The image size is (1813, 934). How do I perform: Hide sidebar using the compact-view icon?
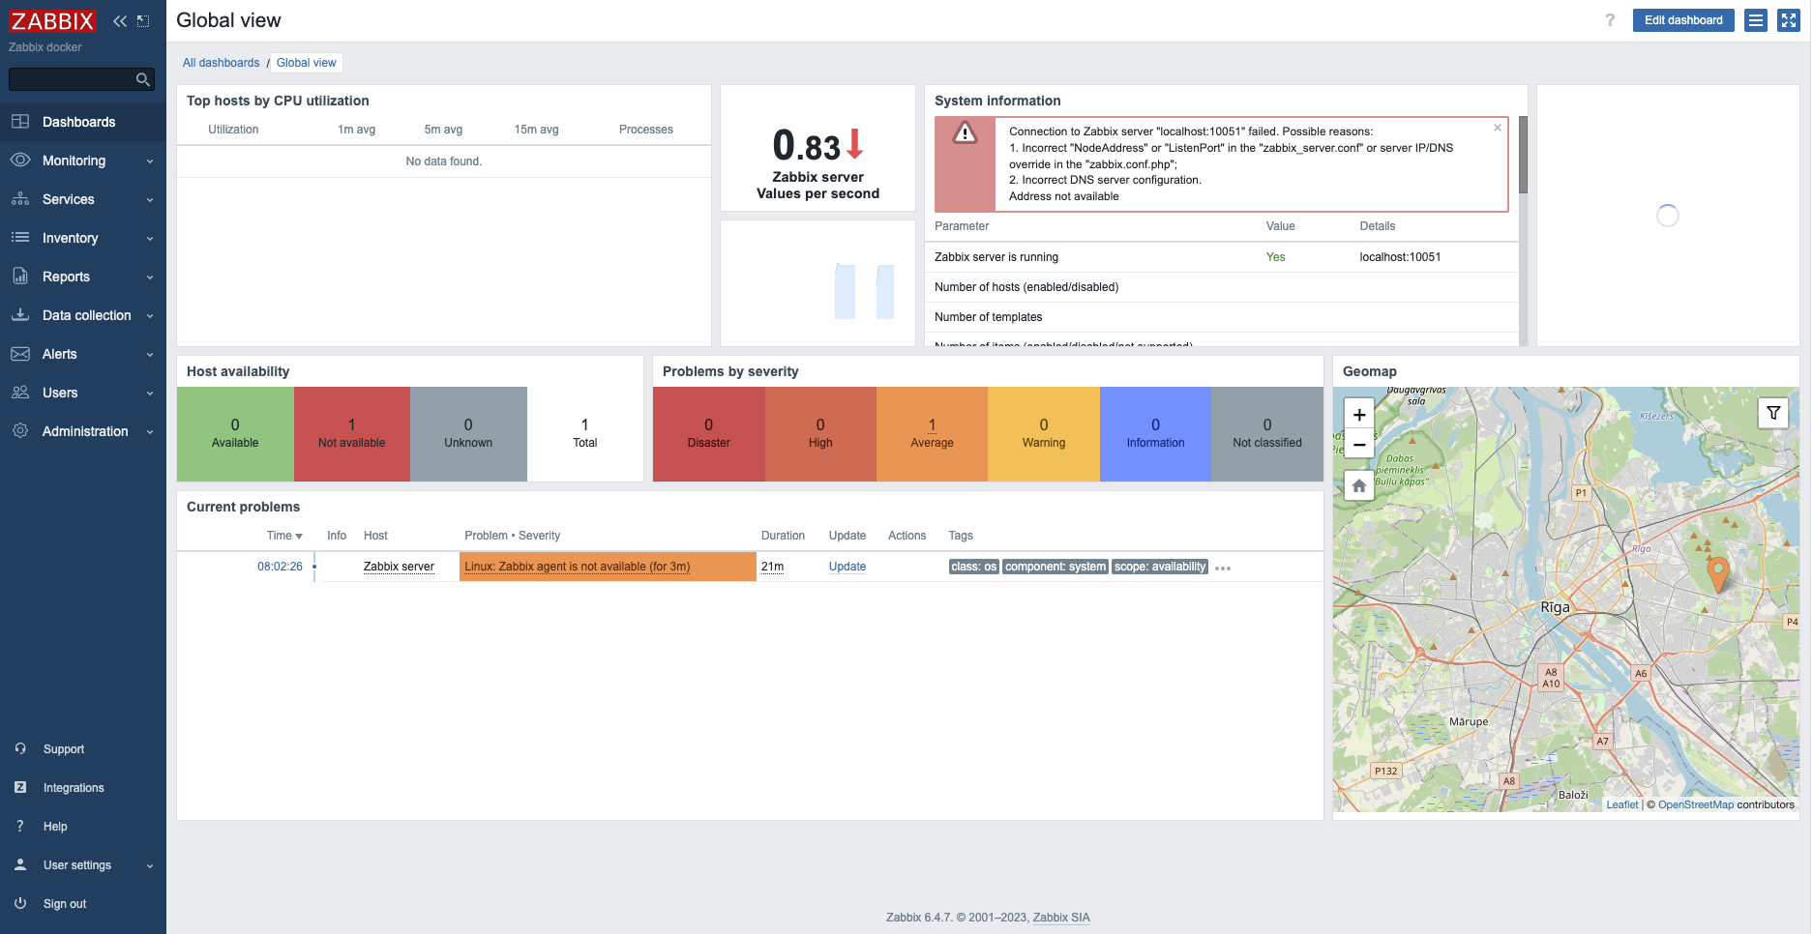point(143,20)
